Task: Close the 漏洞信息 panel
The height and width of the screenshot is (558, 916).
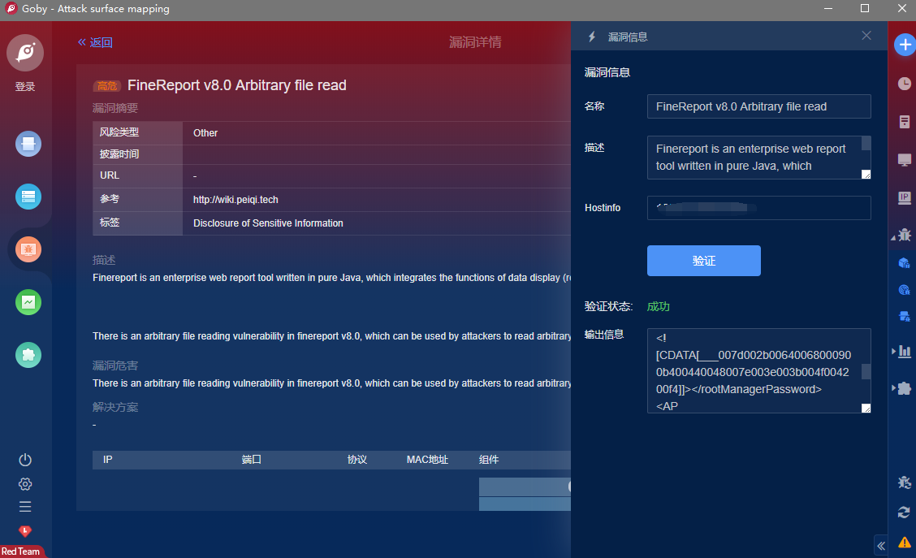Action: pos(866,36)
